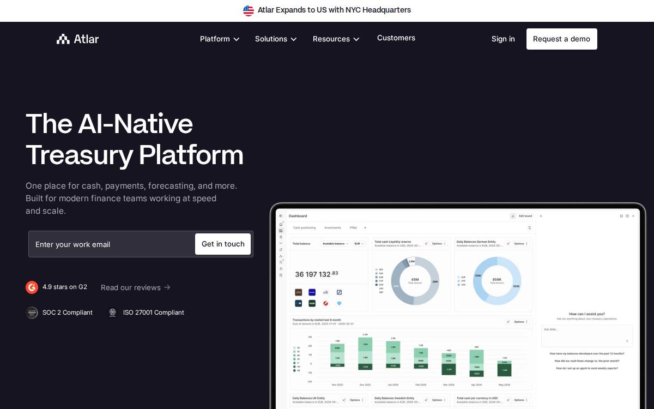Image resolution: width=654 pixels, height=409 pixels.
Task: Click Edit board in dashboard preview
Action: pos(525,216)
